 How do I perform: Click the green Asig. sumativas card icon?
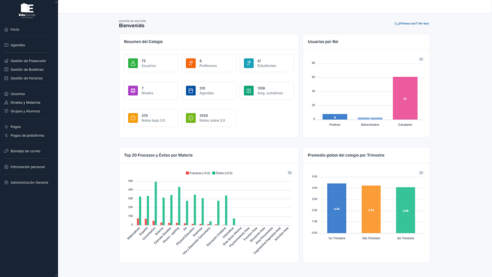pyautogui.click(x=249, y=90)
